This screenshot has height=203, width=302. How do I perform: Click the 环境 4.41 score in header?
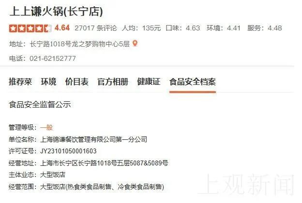(224, 28)
